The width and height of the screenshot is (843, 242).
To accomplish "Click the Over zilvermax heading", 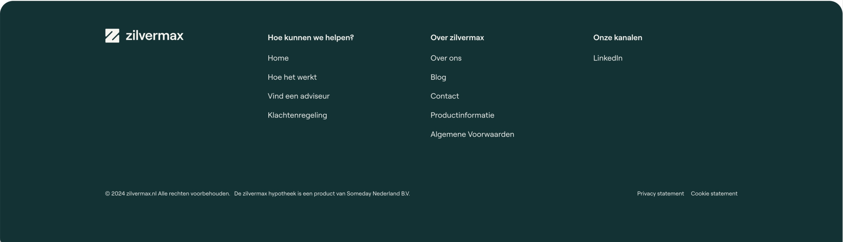I will 457,38.
